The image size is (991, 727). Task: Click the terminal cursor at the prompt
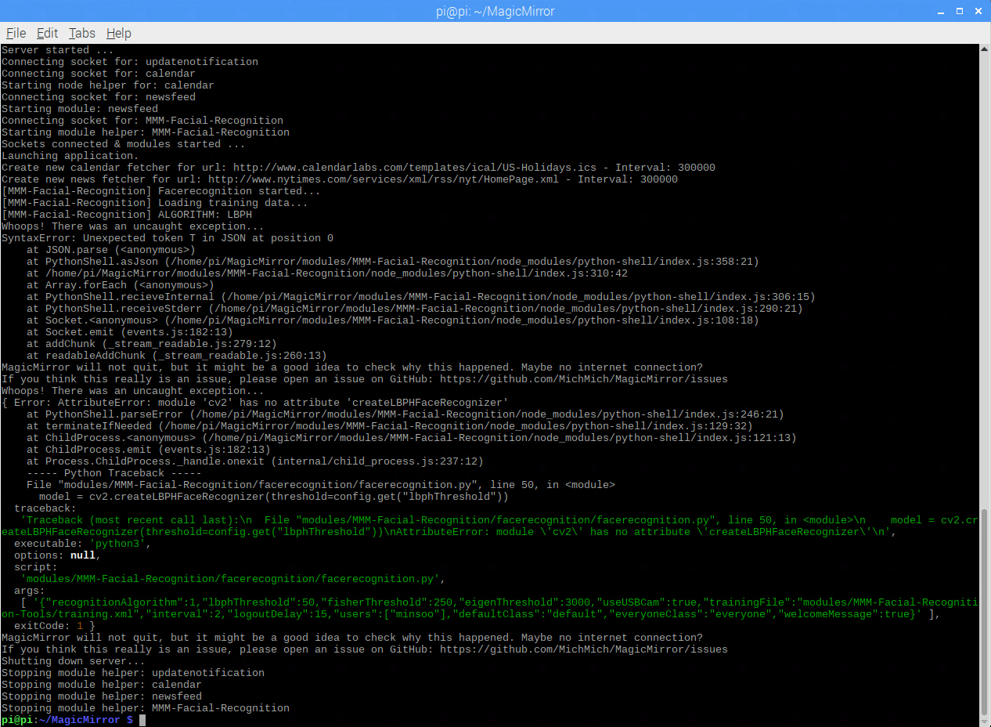142,720
